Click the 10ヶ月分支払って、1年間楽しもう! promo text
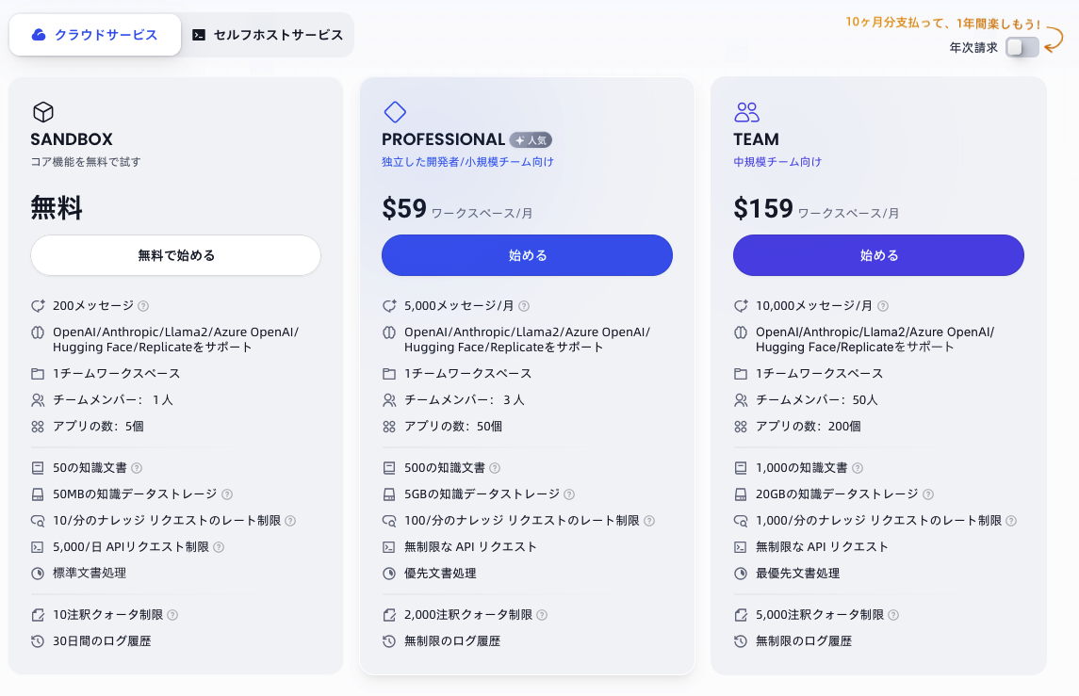 point(943,23)
